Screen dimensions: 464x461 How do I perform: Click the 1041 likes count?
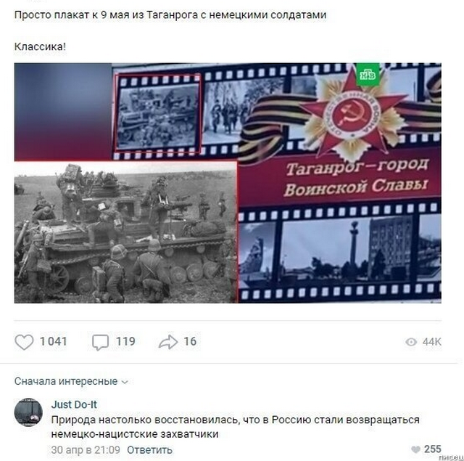click(54, 342)
